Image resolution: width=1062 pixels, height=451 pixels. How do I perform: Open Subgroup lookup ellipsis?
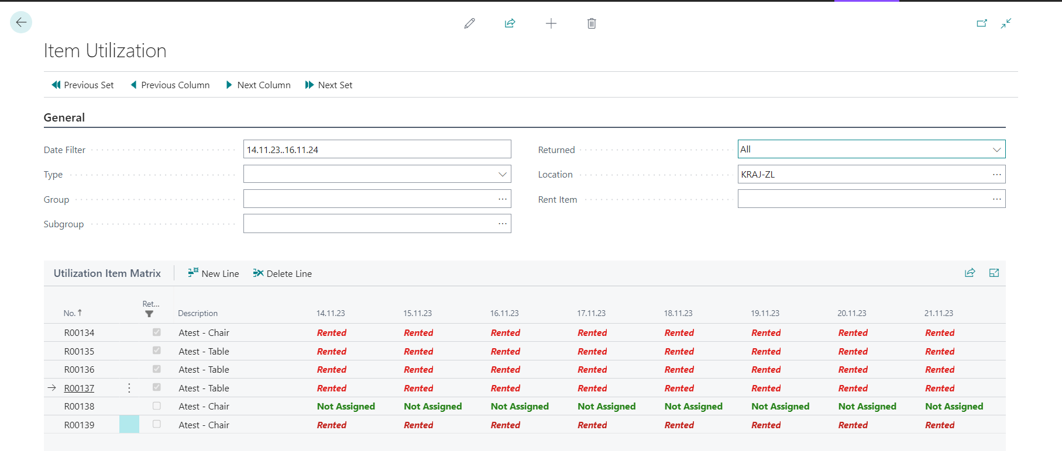[502, 224]
